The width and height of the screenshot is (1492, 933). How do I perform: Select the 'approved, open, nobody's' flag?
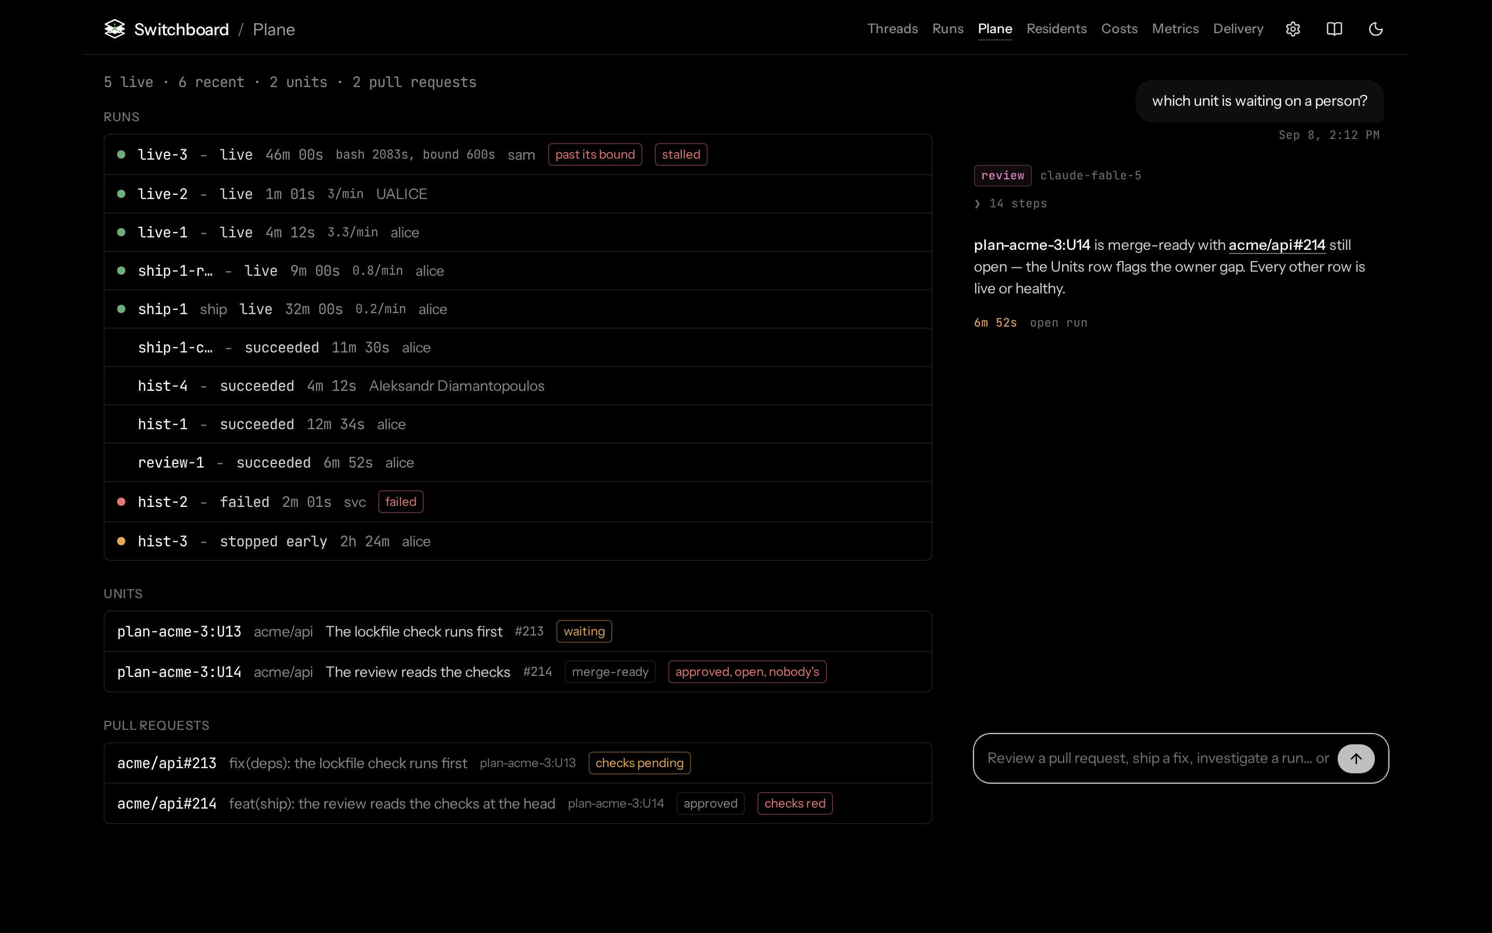tap(747, 671)
